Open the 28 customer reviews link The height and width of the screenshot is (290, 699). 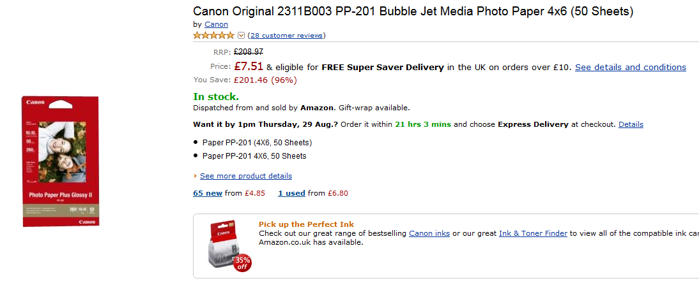tap(286, 36)
